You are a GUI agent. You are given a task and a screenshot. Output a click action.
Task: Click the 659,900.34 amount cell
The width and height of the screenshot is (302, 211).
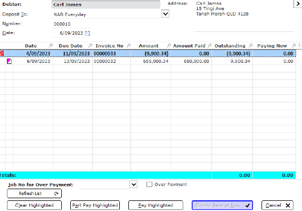151,61
